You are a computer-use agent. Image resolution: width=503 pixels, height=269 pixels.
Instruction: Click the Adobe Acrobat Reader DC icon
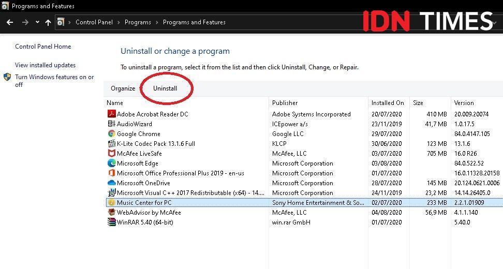tap(111, 114)
